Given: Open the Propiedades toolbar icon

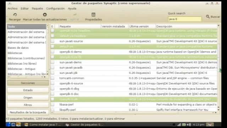Looking at the screenshot, I should [93, 15].
